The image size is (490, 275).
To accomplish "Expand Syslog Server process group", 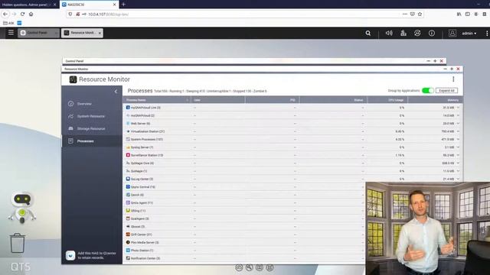I will pyautogui.click(x=458, y=147).
